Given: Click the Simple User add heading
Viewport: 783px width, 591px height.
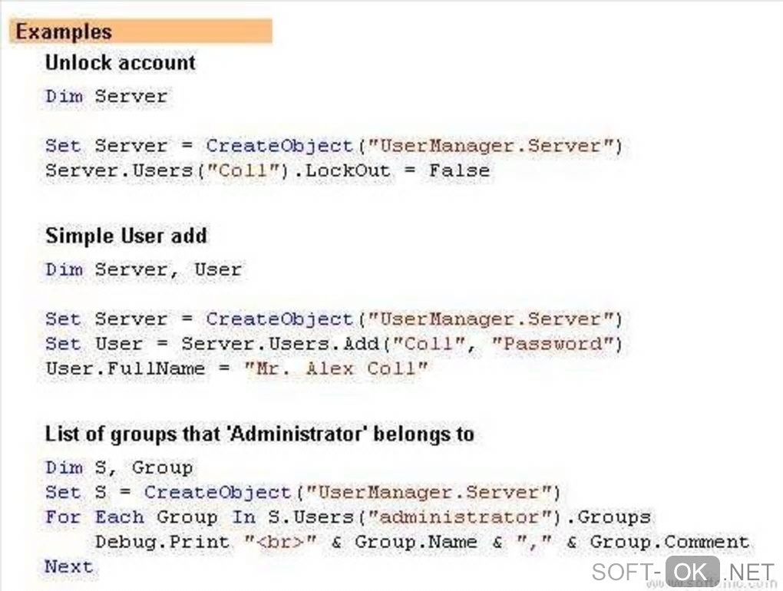Looking at the screenshot, I should coord(126,236).
